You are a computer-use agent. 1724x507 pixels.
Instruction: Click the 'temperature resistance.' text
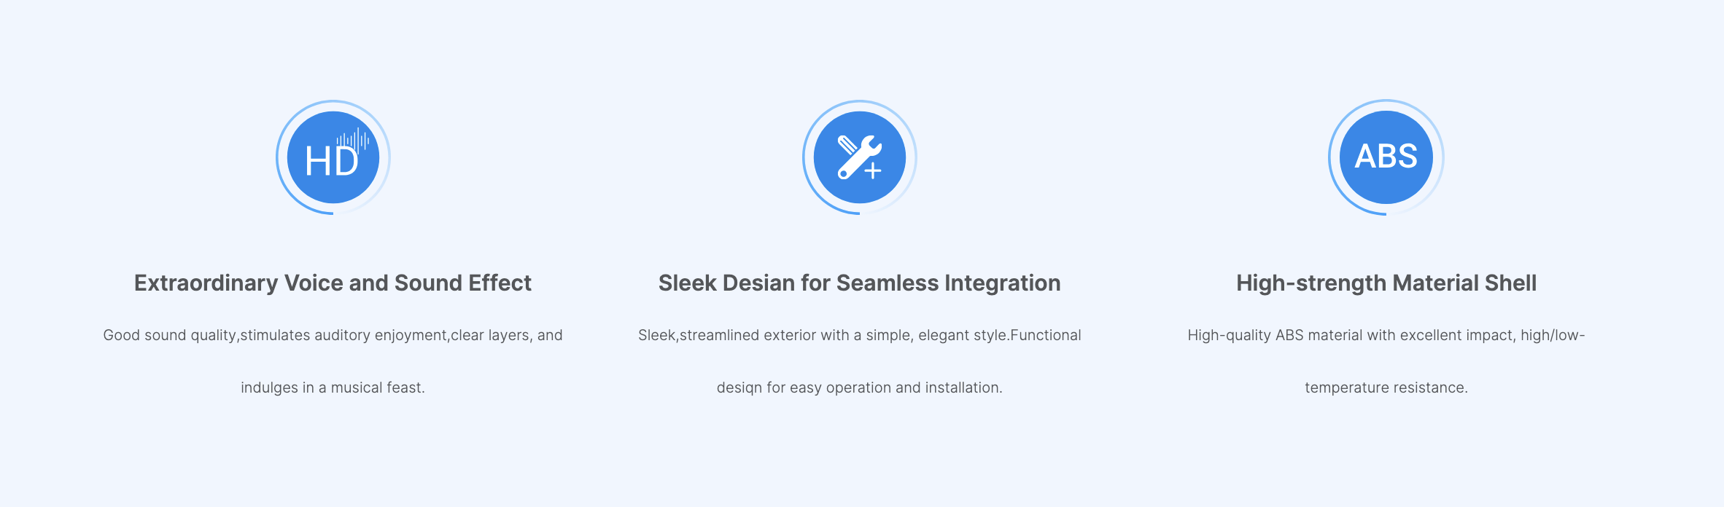coord(1386,388)
